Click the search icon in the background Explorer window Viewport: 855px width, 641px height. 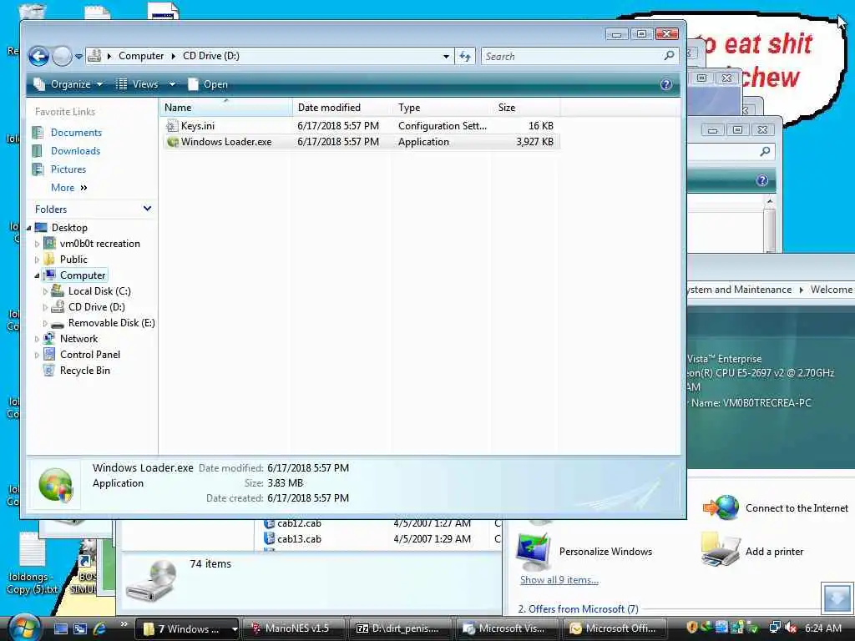pyautogui.click(x=765, y=152)
